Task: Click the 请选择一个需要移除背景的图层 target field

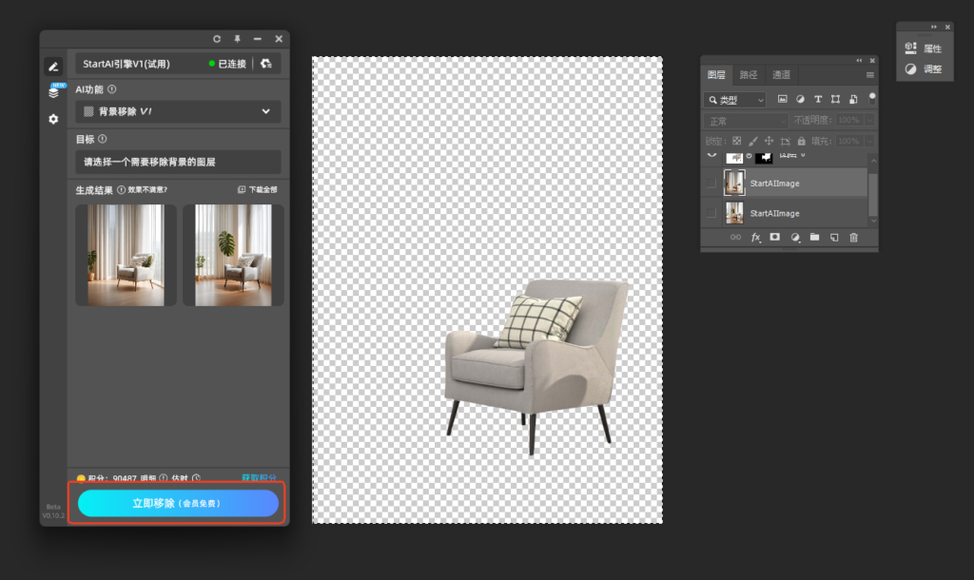Action: pyautogui.click(x=178, y=162)
